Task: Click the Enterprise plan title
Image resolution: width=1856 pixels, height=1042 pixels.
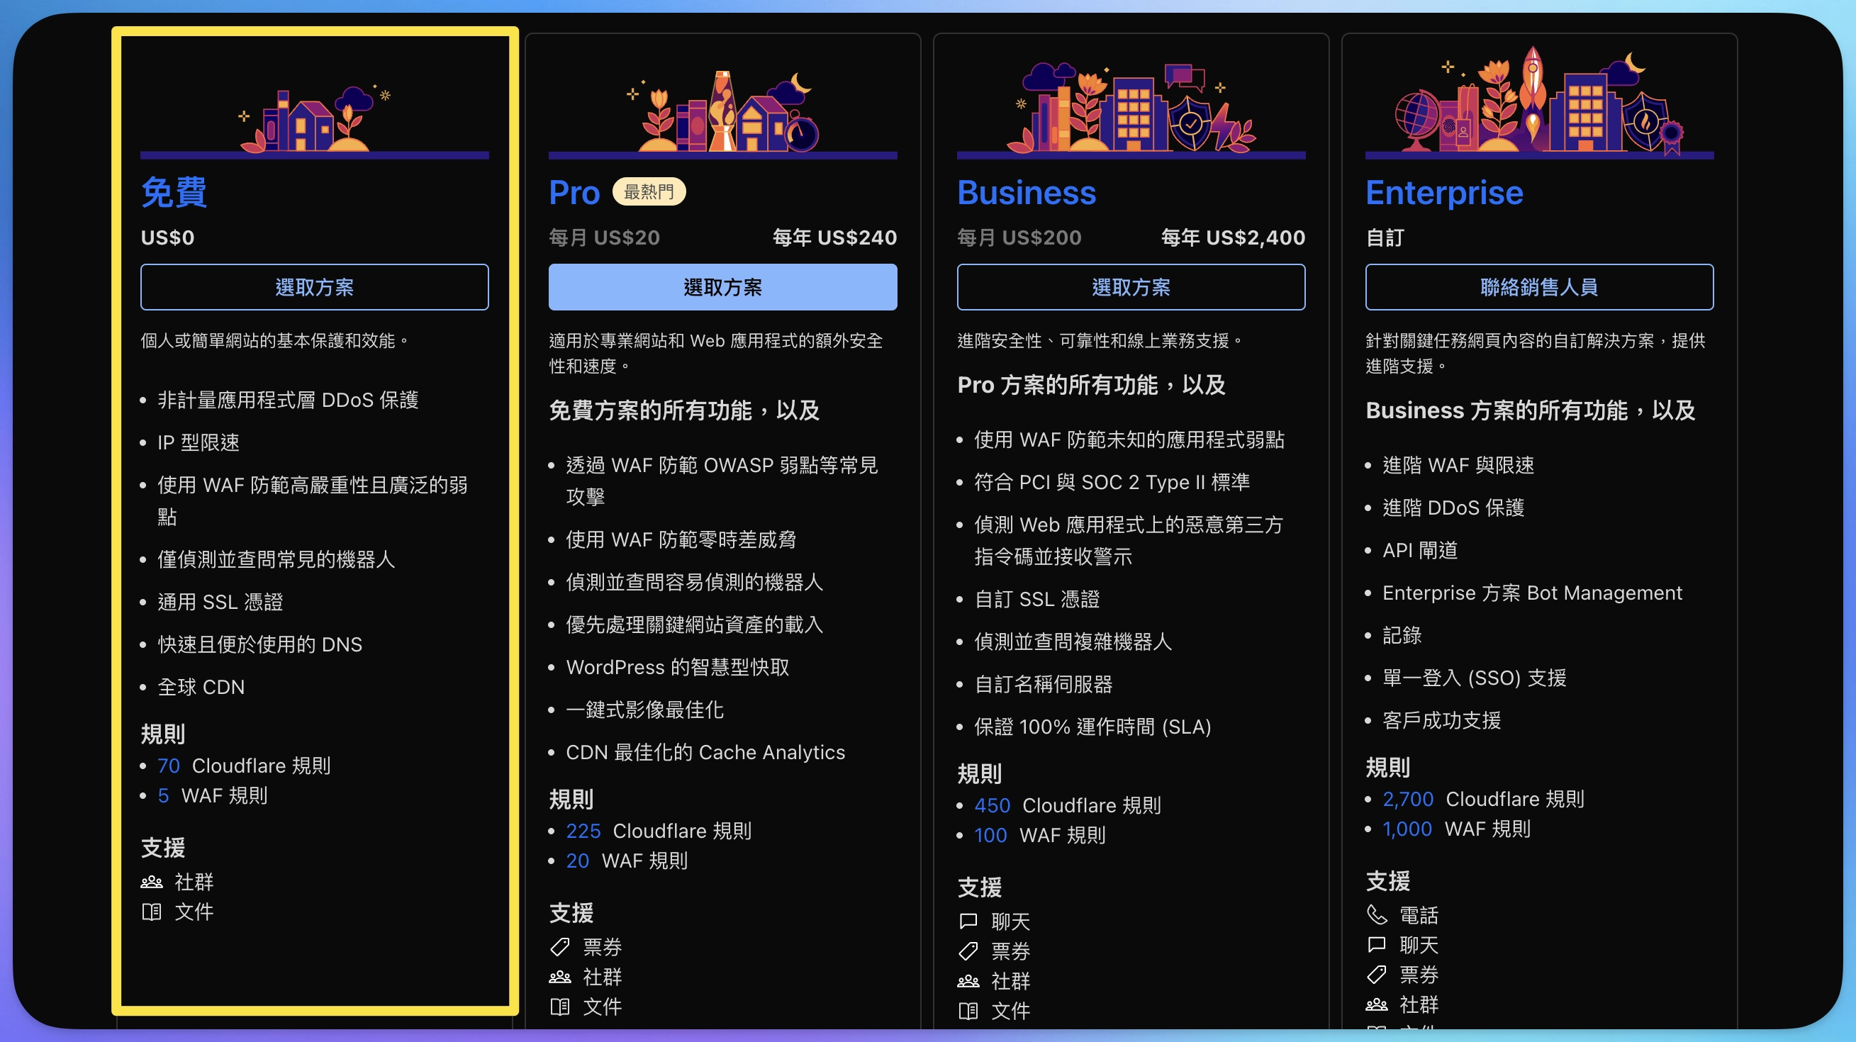Action: pyautogui.click(x=1444, y=192)
